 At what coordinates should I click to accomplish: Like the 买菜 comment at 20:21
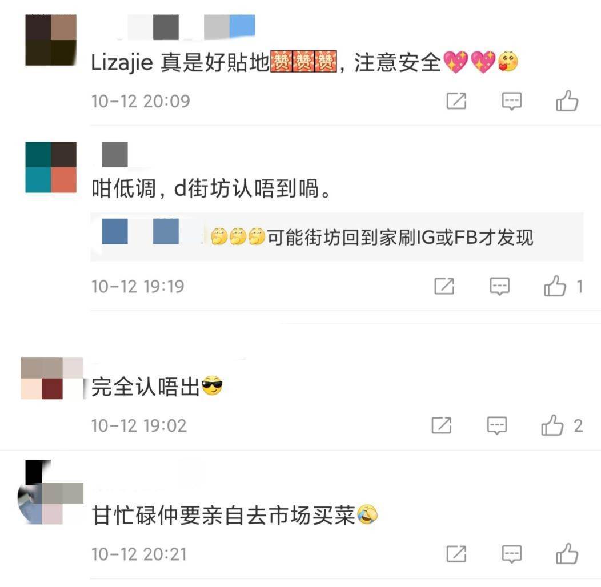tap(567, 554)
